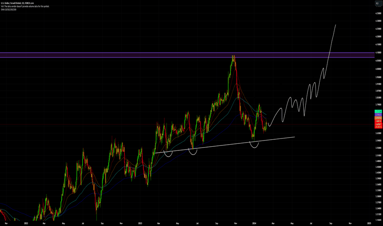The height and width of the screenshot is (226, 383).
Task: Select the Vol indicator legend line
Action: (25, 6)
